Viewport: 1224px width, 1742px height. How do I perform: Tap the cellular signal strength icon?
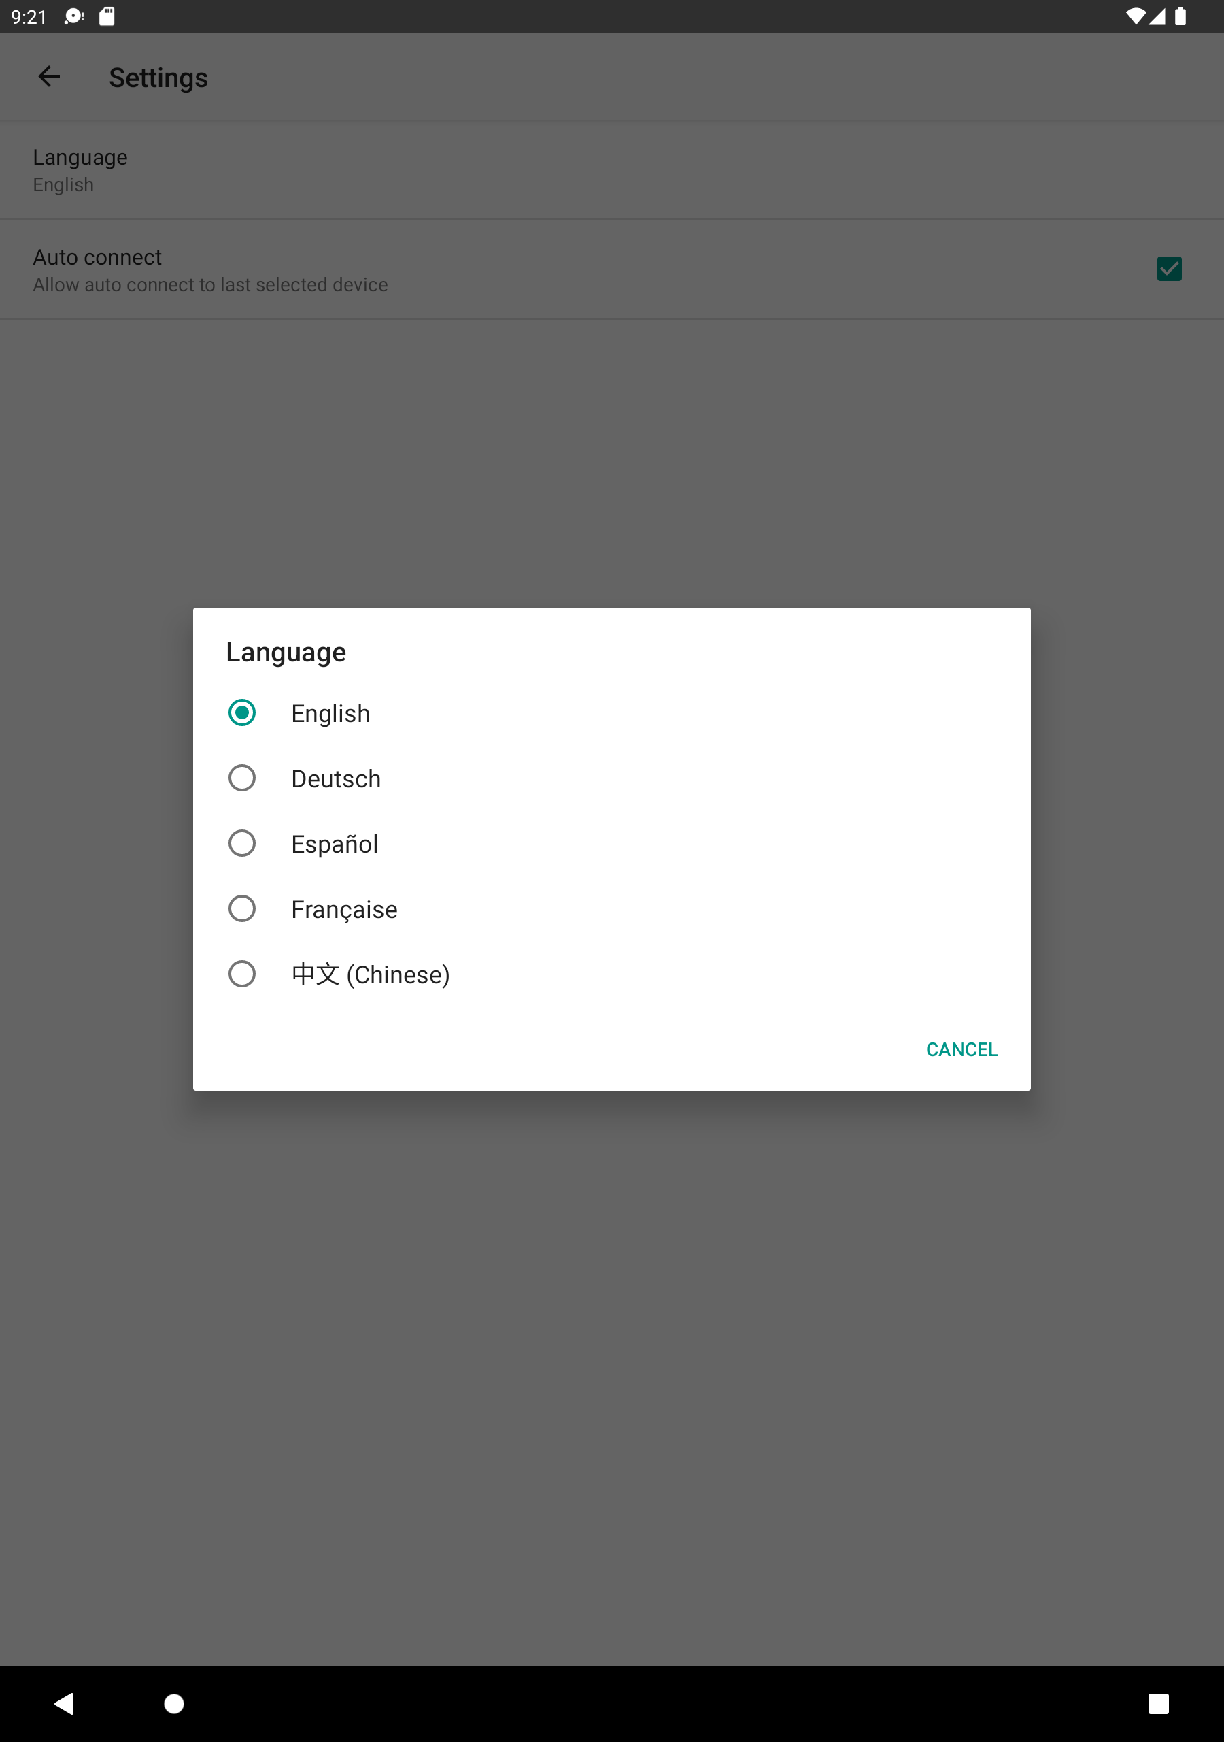click(x=1157, y=17)
